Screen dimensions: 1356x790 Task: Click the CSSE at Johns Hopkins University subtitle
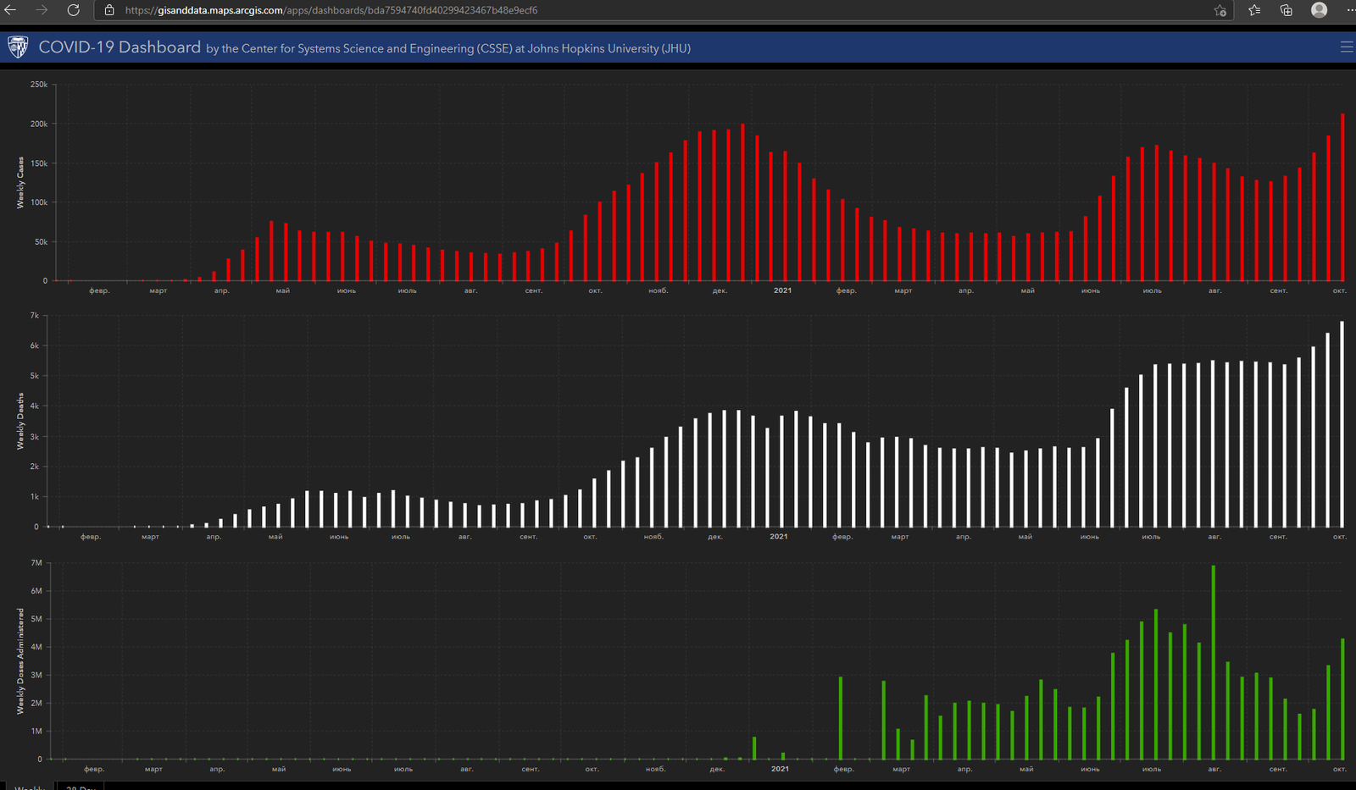point(448,49)
